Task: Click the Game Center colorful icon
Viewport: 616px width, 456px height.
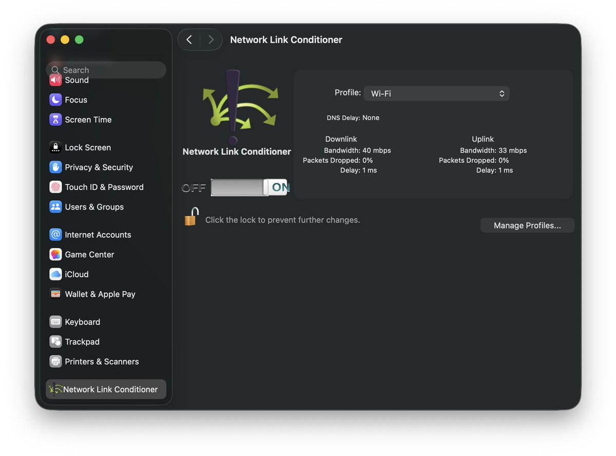Action: tap(55, 255)
